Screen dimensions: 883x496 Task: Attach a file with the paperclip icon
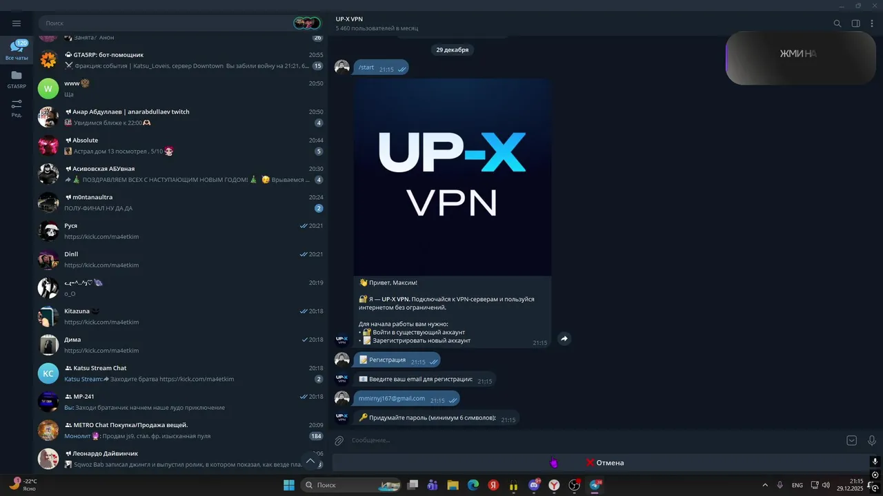tap(339, 440)
